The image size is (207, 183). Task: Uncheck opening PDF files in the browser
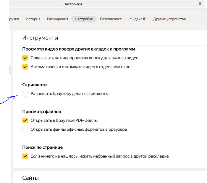[x=25, y=121]
